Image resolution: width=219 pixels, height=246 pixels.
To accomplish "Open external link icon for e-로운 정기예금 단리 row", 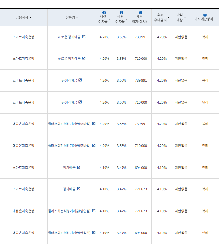I will click(84, 58).
